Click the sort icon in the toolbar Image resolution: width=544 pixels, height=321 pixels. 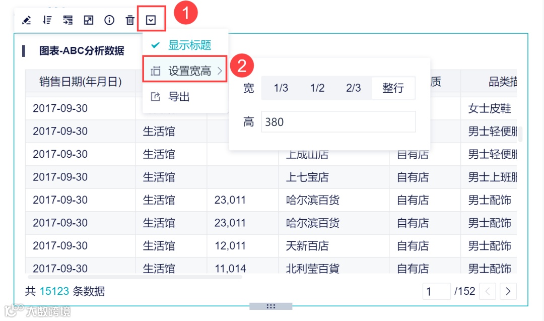[47, 20]
